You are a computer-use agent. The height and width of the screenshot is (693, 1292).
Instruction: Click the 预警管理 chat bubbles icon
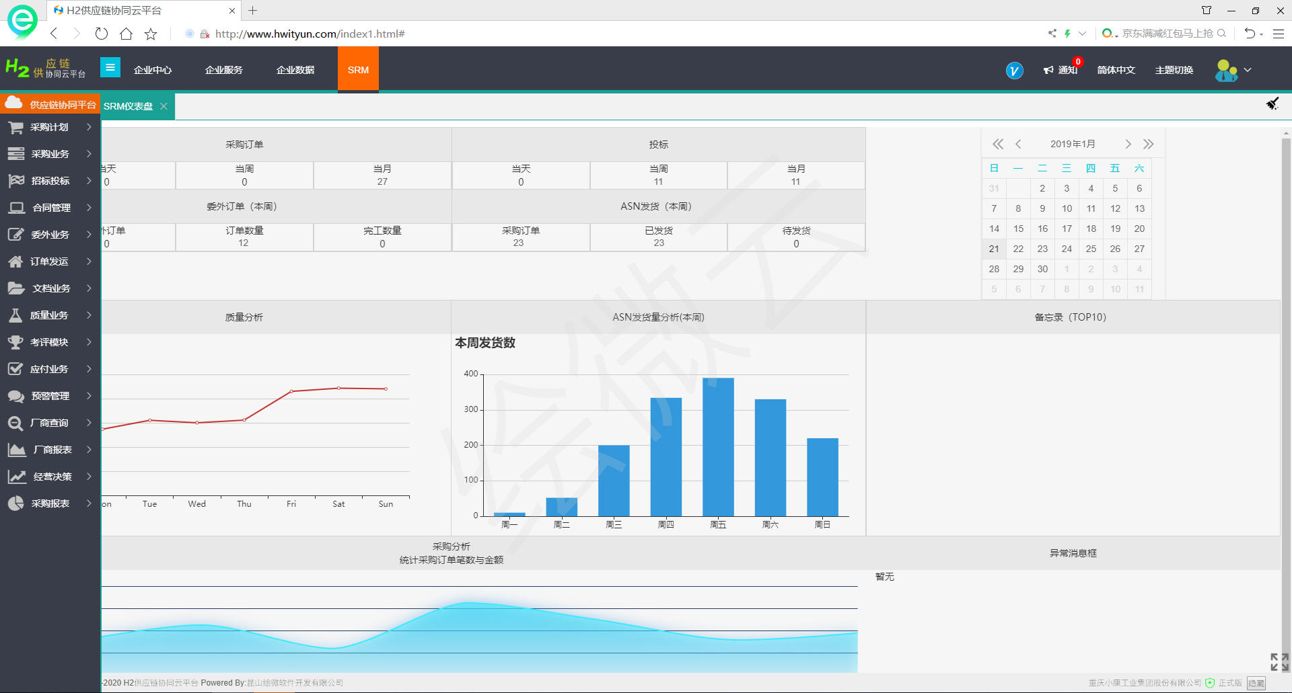click(15, 396)
